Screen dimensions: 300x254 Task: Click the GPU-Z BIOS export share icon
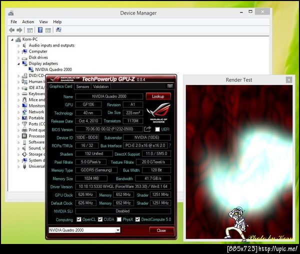point(147,129)
